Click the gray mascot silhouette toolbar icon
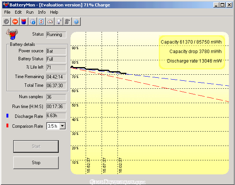This screenshot has height=185, width=235. pos(67,22)
